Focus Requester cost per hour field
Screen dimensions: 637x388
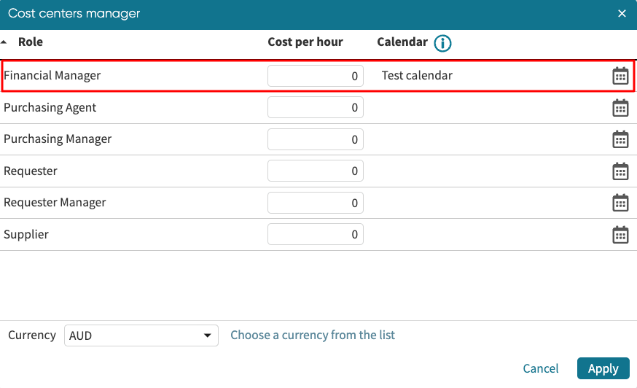315,171
